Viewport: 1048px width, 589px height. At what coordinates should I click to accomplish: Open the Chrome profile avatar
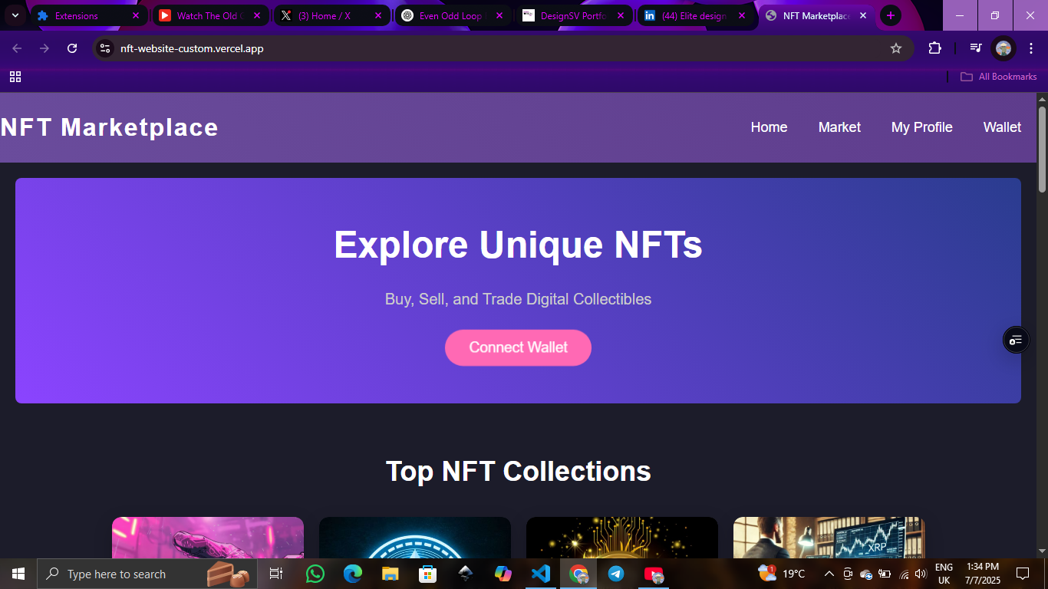pos(1004,48)
